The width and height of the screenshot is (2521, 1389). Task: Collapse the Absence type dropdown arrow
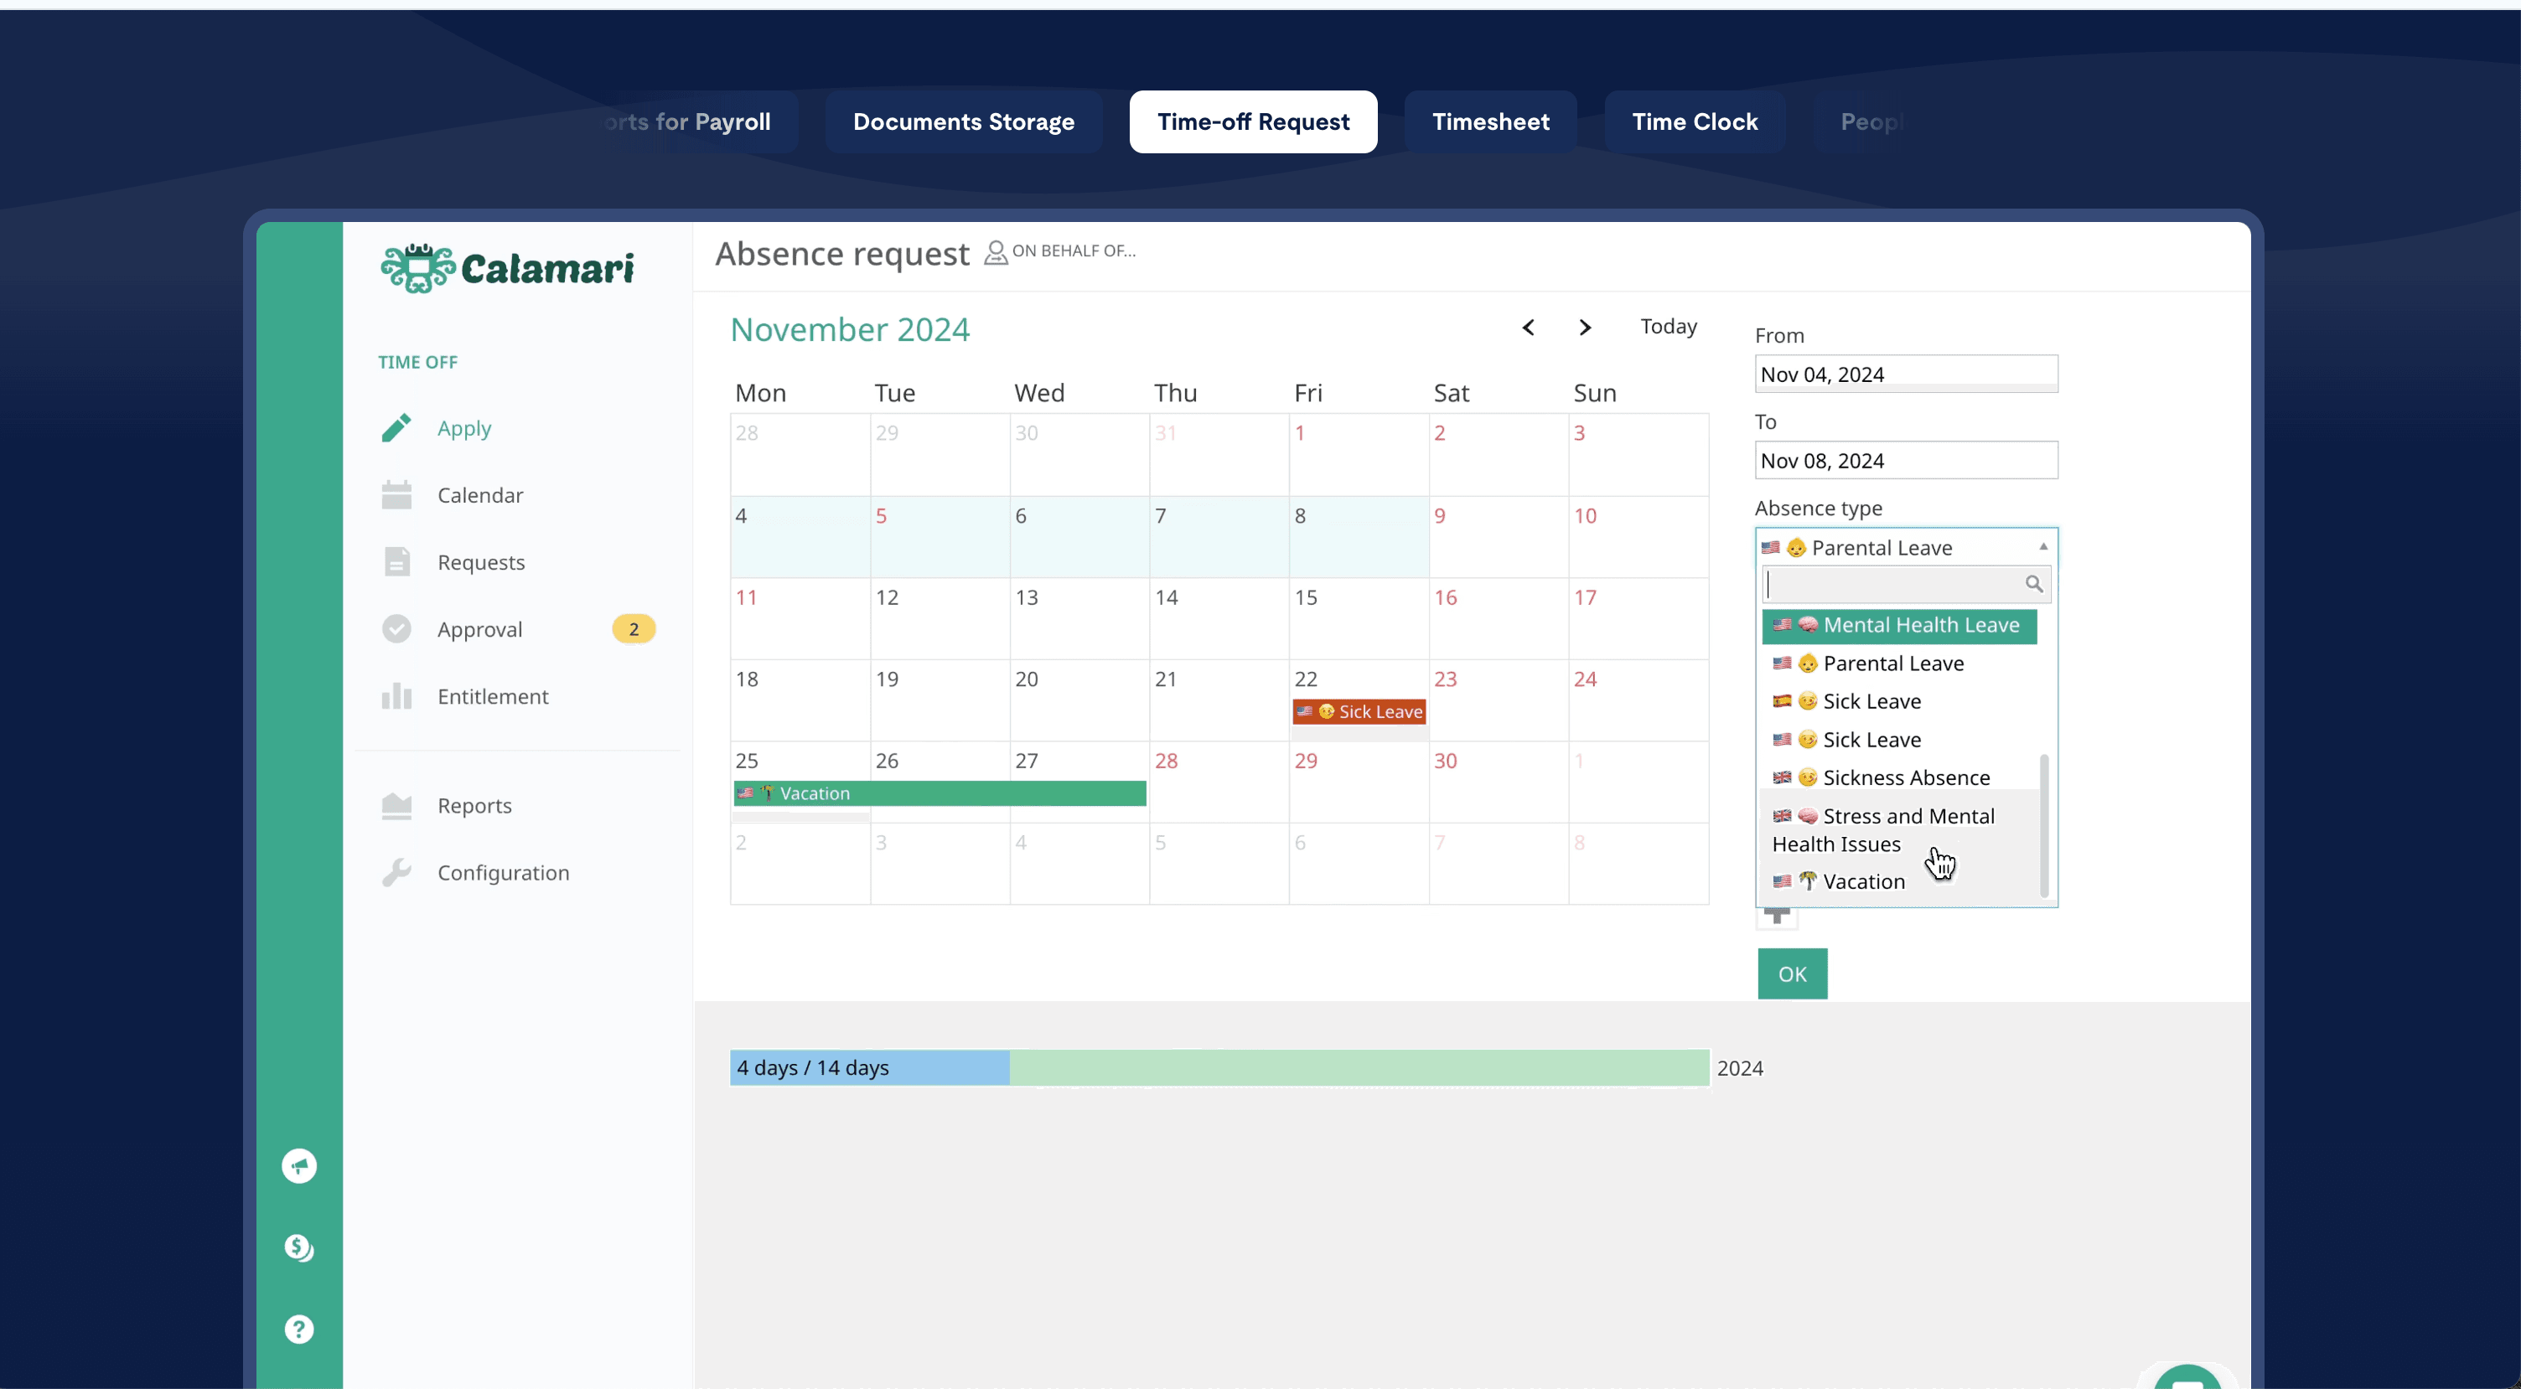tap(2042, 547)
